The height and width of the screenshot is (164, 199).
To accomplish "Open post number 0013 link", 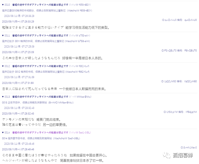I will [x=7, y=97].
